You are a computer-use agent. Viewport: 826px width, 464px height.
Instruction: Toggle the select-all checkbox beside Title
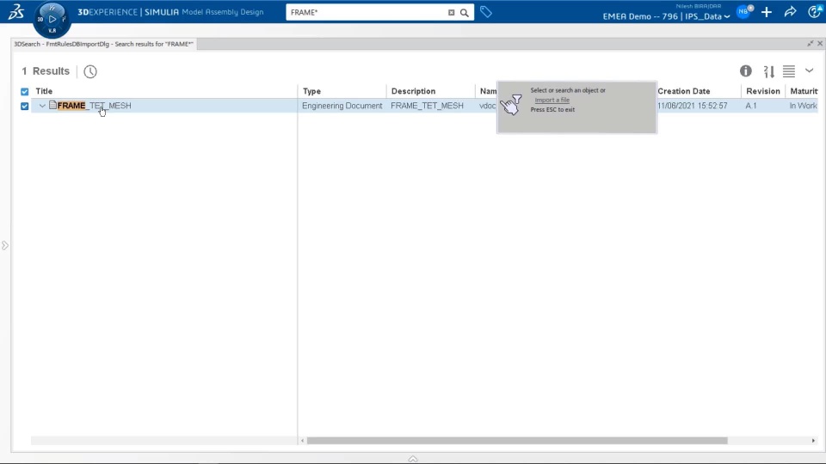pyautogui.click(x=25, y=92)
